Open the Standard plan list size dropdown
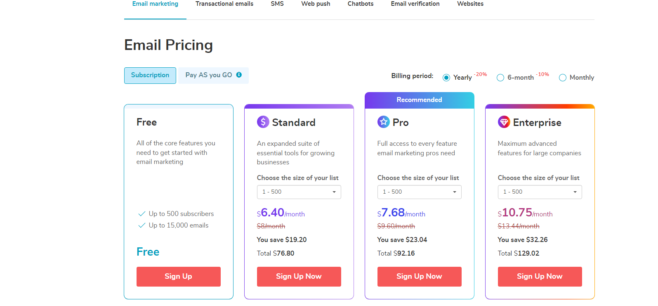658x306 pixels. pyautogui.click(x=299, y=192)
